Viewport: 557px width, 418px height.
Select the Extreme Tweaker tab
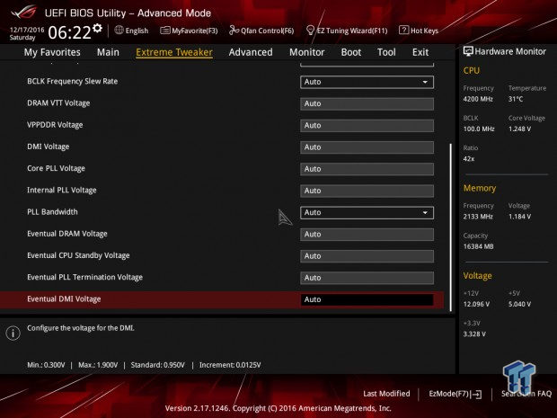pos(174,52)
